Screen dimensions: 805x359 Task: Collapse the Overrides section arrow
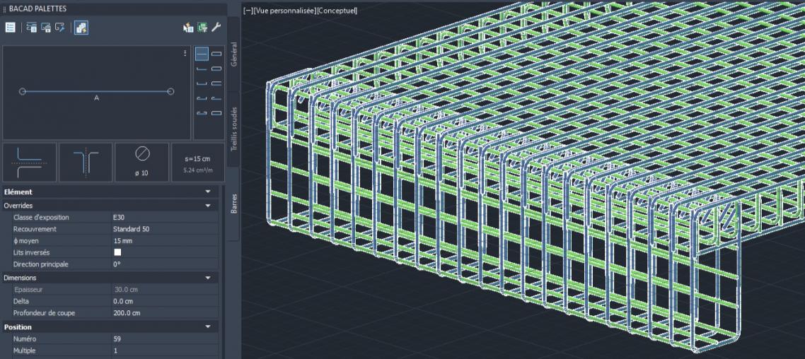click(208, 206)
